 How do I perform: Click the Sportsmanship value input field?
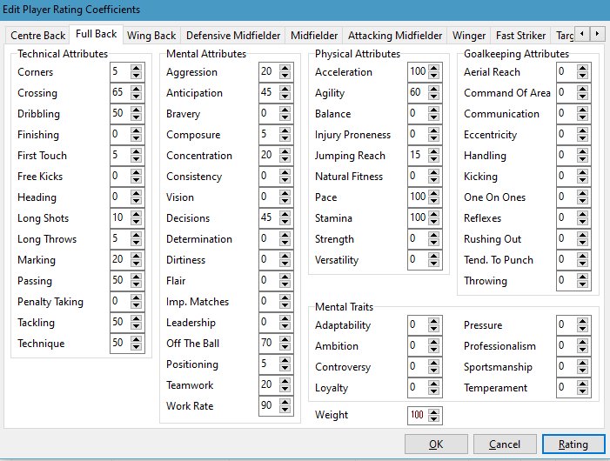[x=567, y=366]
